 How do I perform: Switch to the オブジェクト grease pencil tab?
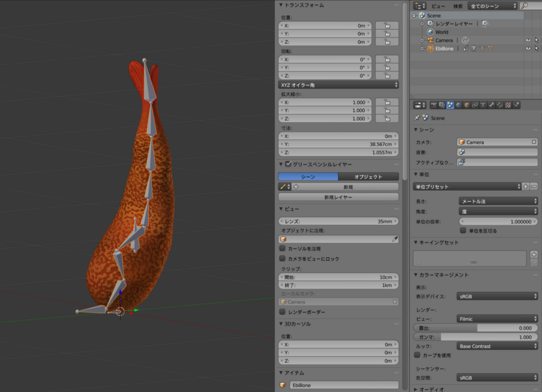pyautogui.click(x=368, y=177)
